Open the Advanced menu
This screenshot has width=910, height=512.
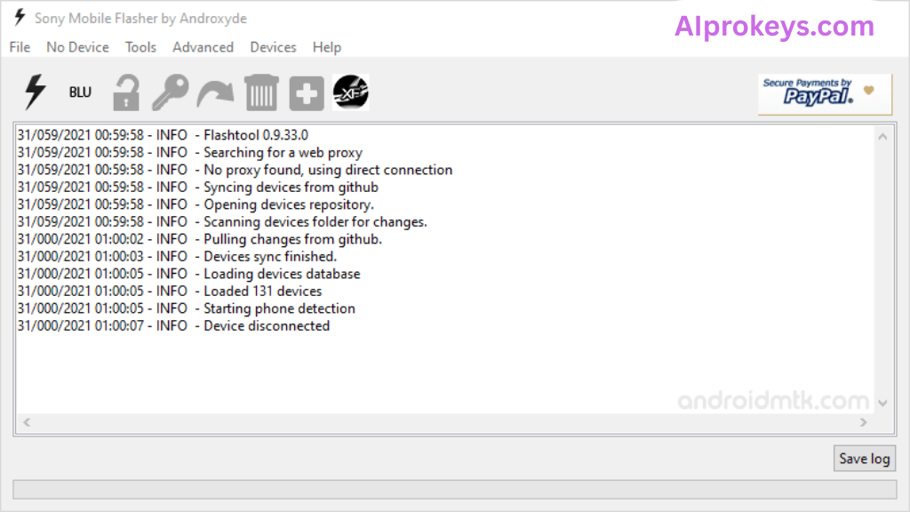pos(204,47)
